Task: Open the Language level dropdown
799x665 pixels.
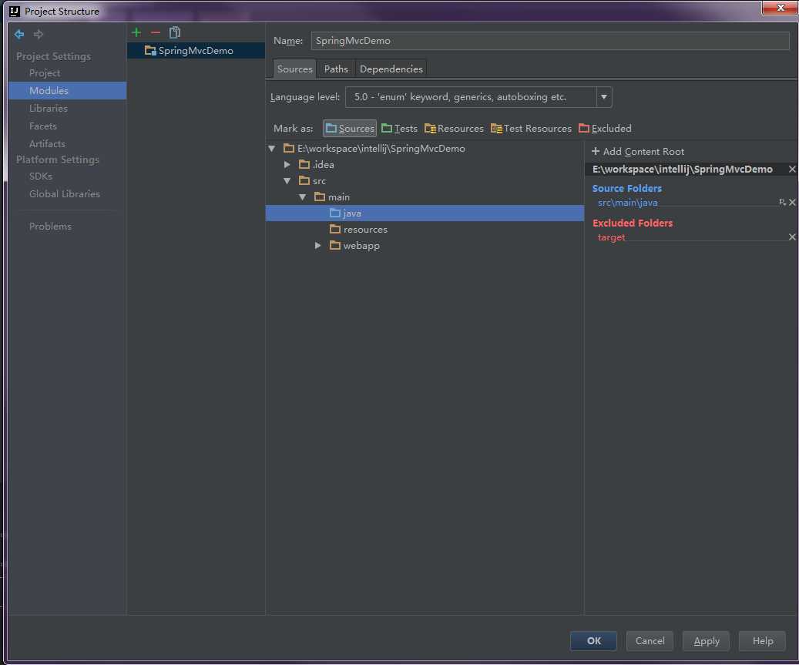Action: click(x=604, y=97)
